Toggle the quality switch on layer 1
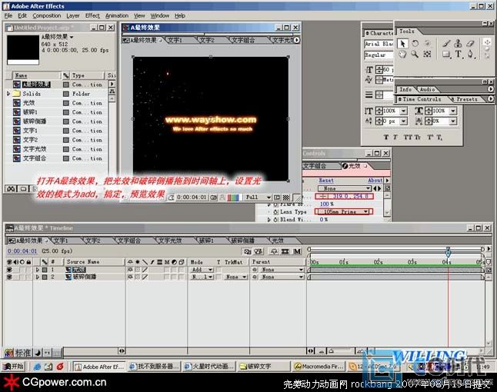 pos(145,270)
